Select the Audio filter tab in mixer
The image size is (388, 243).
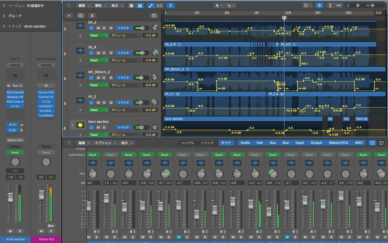click(245, 143)
